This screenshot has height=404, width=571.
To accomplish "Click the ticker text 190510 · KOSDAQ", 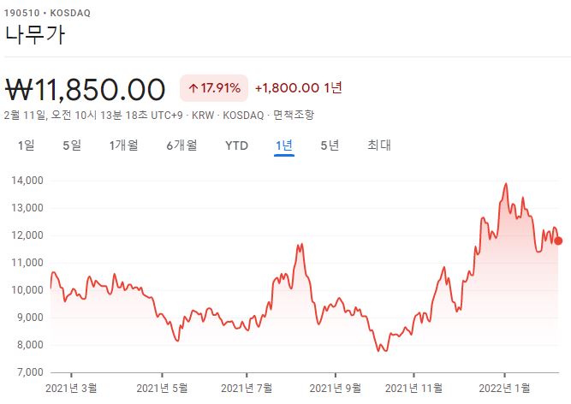I will 47,13.
